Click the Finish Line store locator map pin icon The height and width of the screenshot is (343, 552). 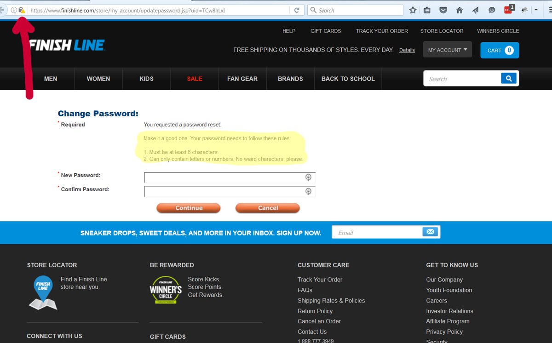point(42,292)
